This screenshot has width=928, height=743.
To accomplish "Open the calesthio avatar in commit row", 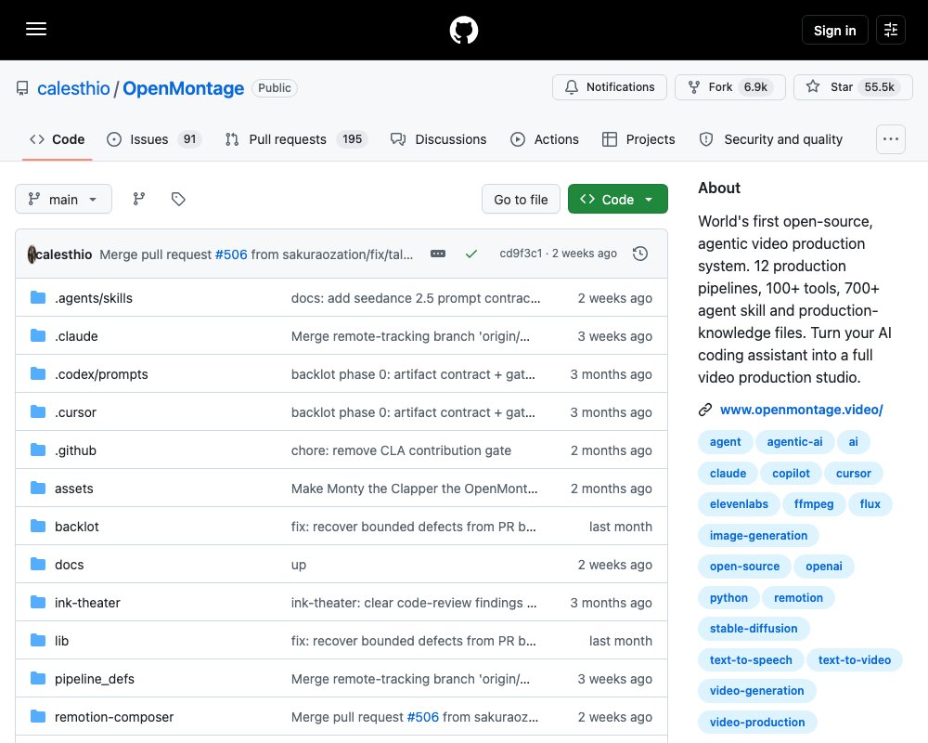I will pos(32,254).
